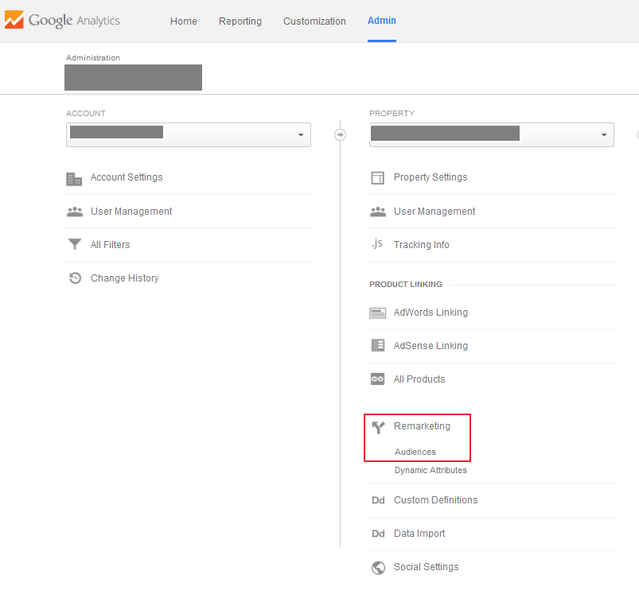The height and width of the screenshot is (602, 639).
Task: Go to the Home tab
Action: (x=183, y=21)
